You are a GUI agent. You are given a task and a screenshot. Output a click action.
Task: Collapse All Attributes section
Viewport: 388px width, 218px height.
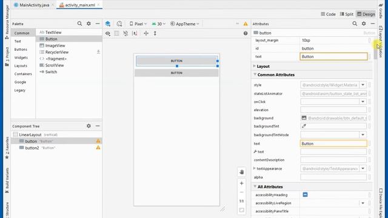[x=255, y=186]
